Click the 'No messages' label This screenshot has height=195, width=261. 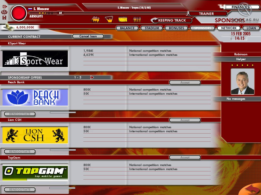(236, 99)
